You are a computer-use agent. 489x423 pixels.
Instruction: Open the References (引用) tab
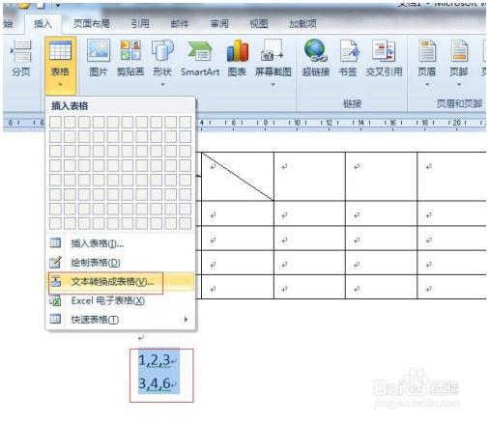(140, 23)
